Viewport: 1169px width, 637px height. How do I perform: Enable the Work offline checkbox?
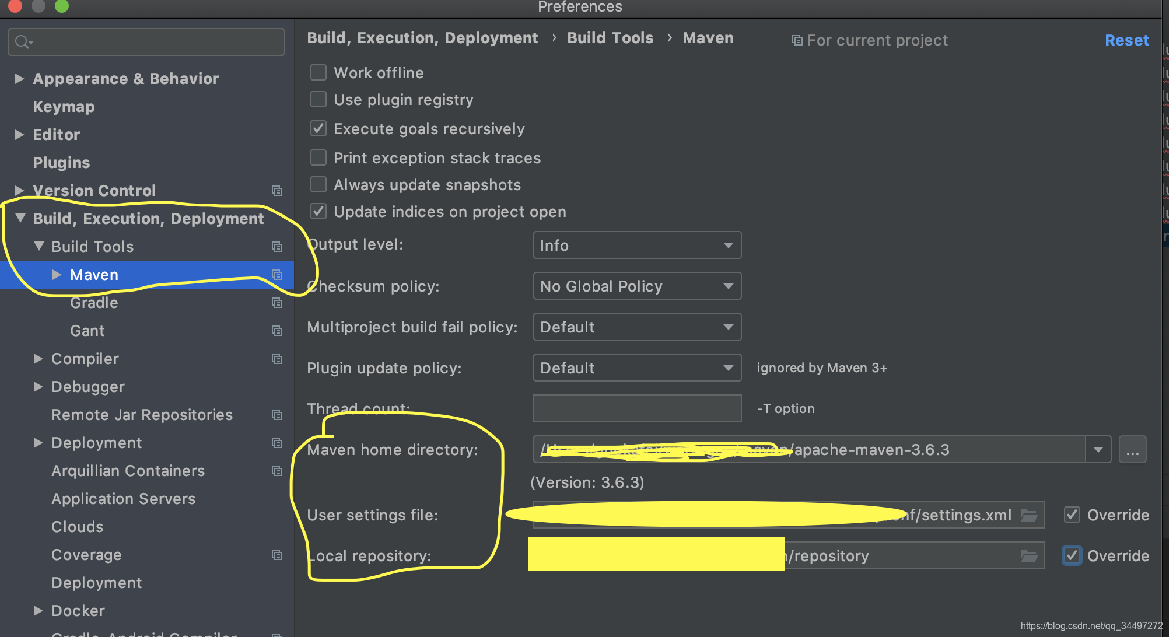[318, 73]
